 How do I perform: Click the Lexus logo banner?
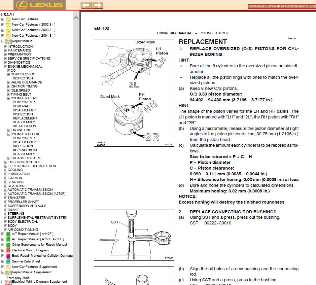pyautogui.click(x=39, y=5)
